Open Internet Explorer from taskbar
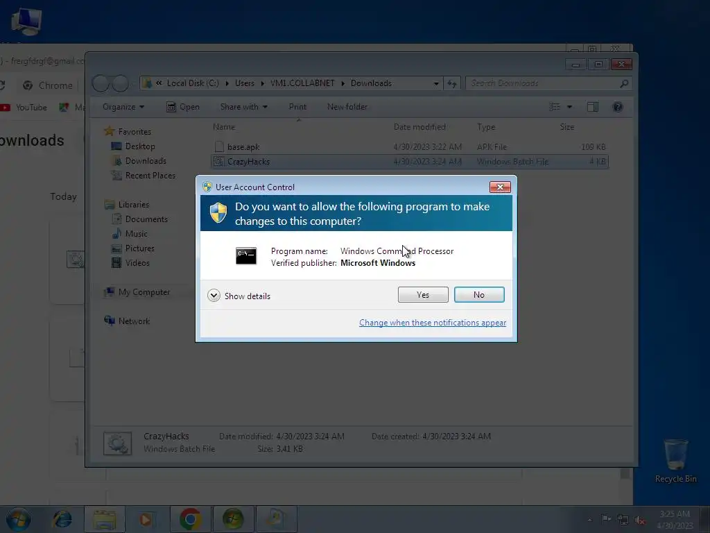710x533 pixels. (62, 519)
